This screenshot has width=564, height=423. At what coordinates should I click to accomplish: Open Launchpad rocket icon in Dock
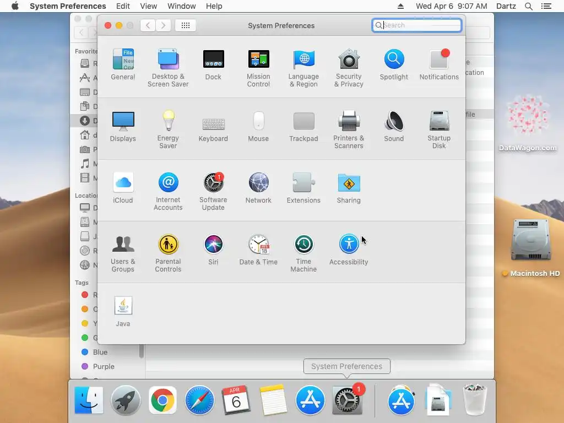126,400
